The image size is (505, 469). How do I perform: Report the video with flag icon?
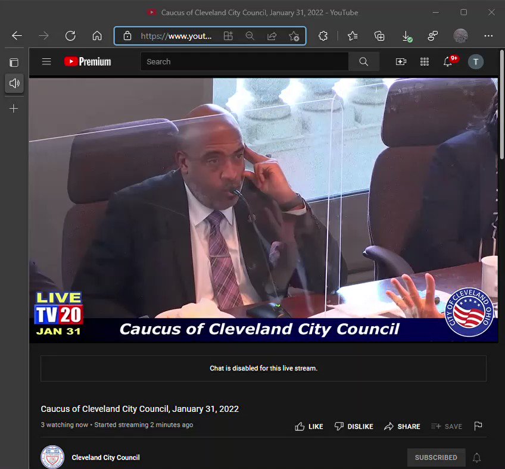478,426
